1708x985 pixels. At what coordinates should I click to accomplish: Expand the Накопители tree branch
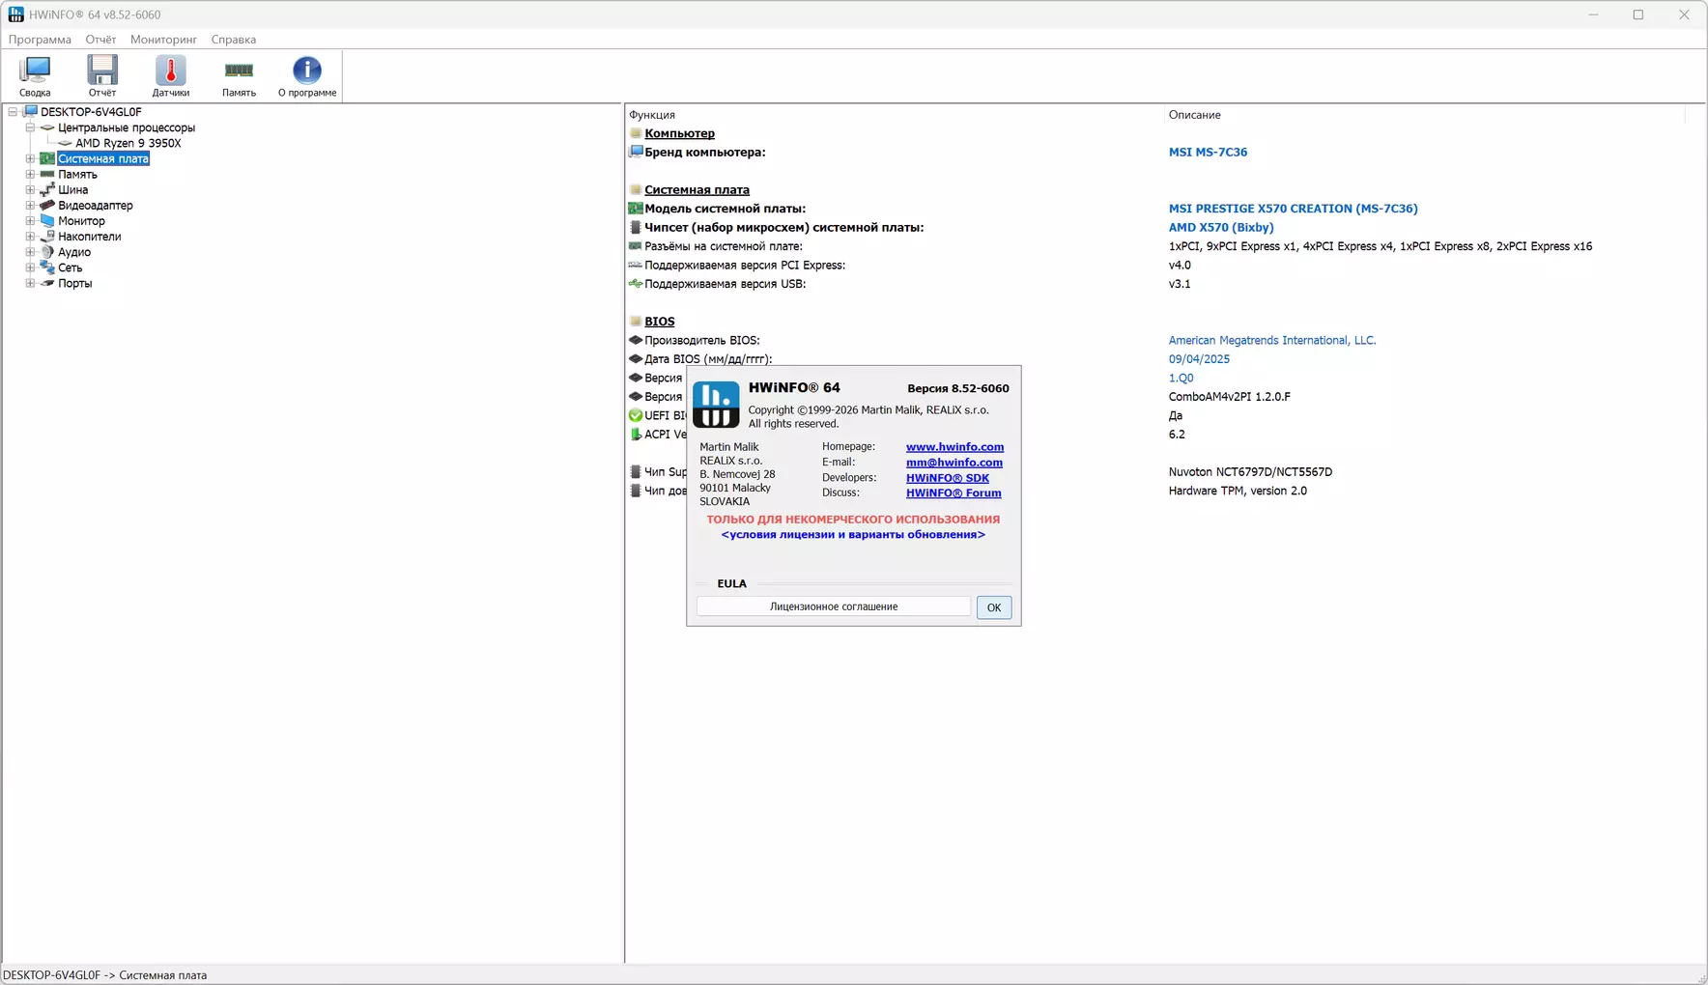coord(30,237)
